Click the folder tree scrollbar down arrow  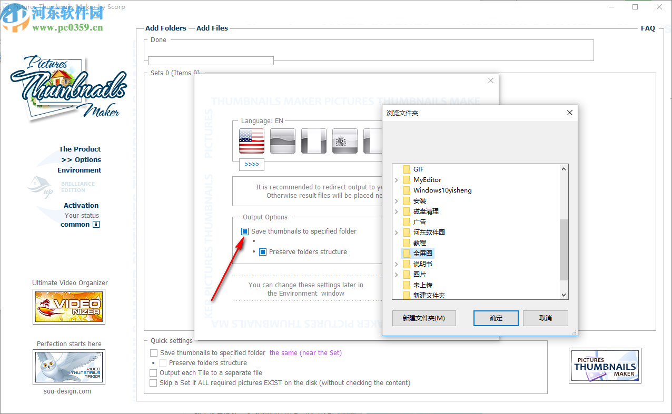(564, 296)
